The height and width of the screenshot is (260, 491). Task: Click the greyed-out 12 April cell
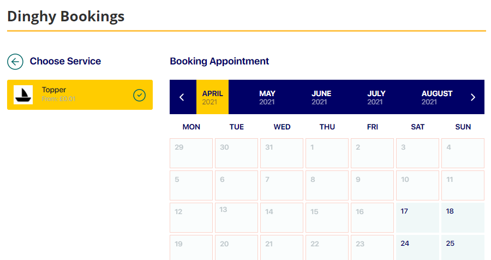[x=191, y=218]
